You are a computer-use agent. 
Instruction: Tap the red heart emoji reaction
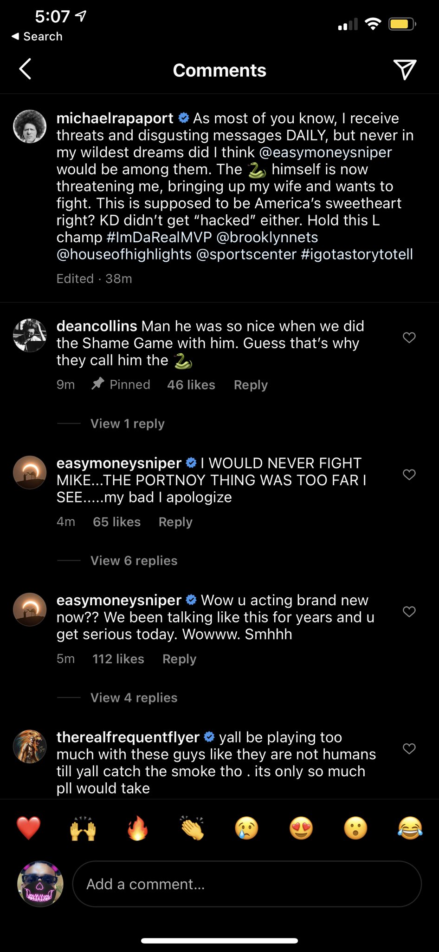(28, 828)
